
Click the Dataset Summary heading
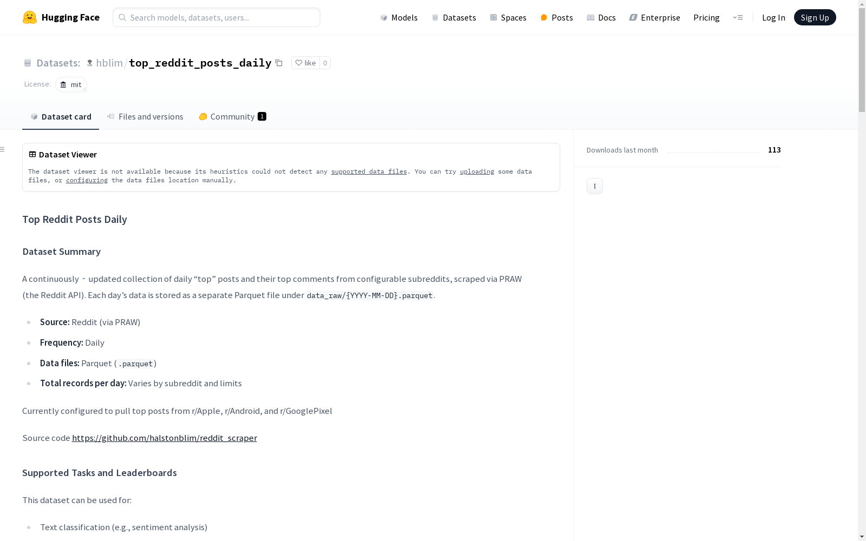tap(62, 252)
